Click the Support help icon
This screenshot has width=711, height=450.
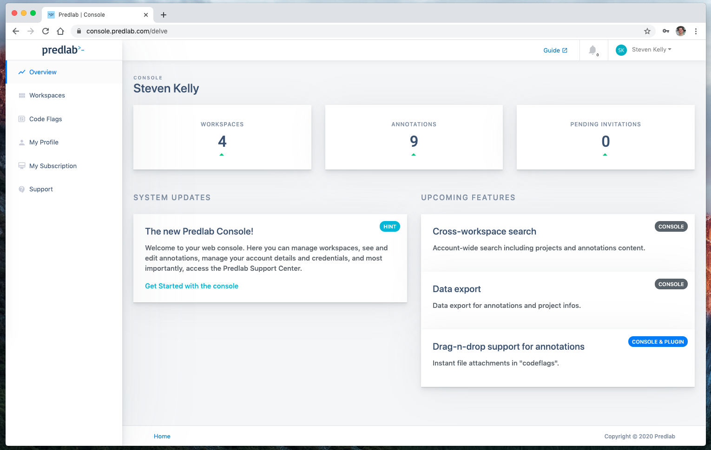click(x=21, y=189)
